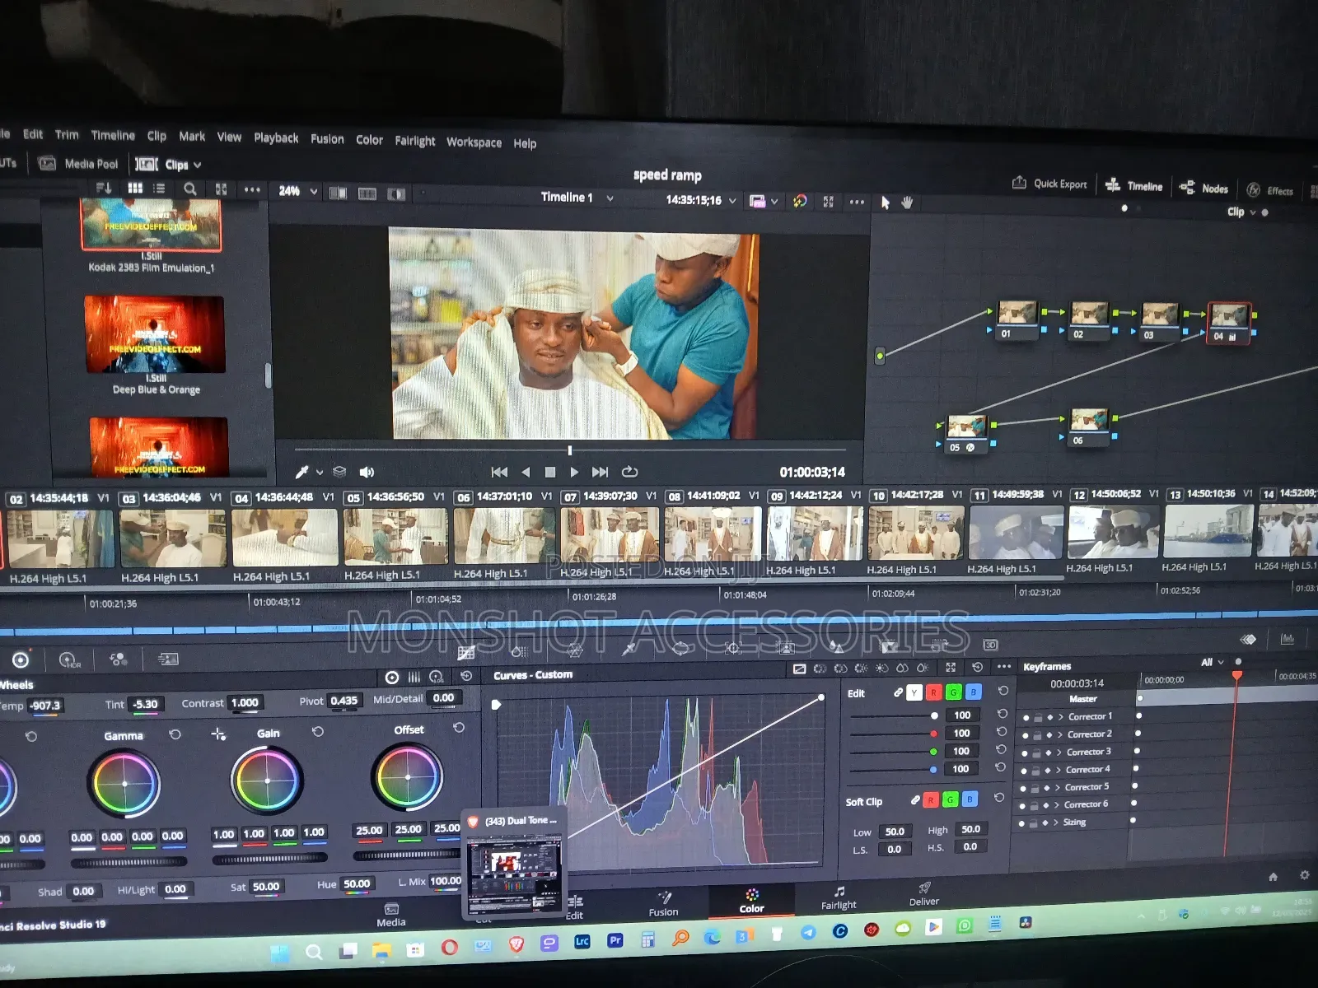The image size is (1318, 988).
Task: Adjust the Gain master wheel slider
Action: 269,859
